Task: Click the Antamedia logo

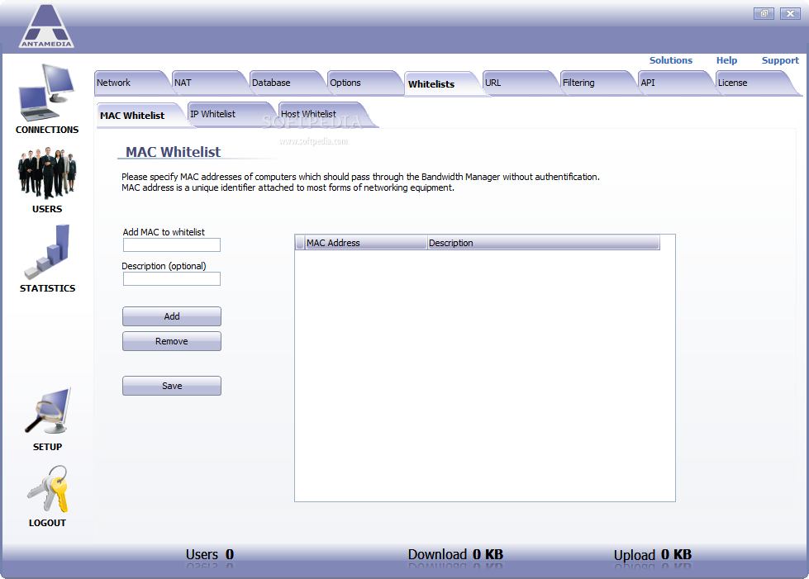Action: [x=46, y=26]
